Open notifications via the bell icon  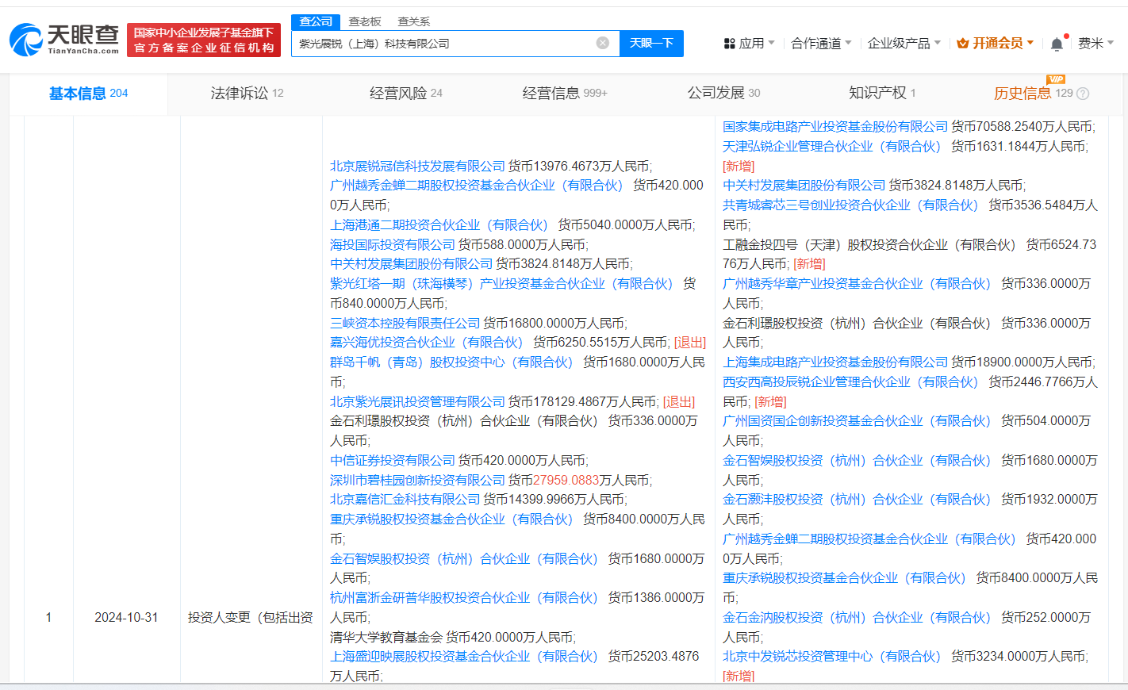pos(1057,44)
